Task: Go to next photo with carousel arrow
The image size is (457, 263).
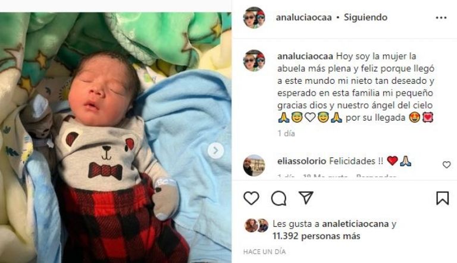Action: click(x=215, y=151)
